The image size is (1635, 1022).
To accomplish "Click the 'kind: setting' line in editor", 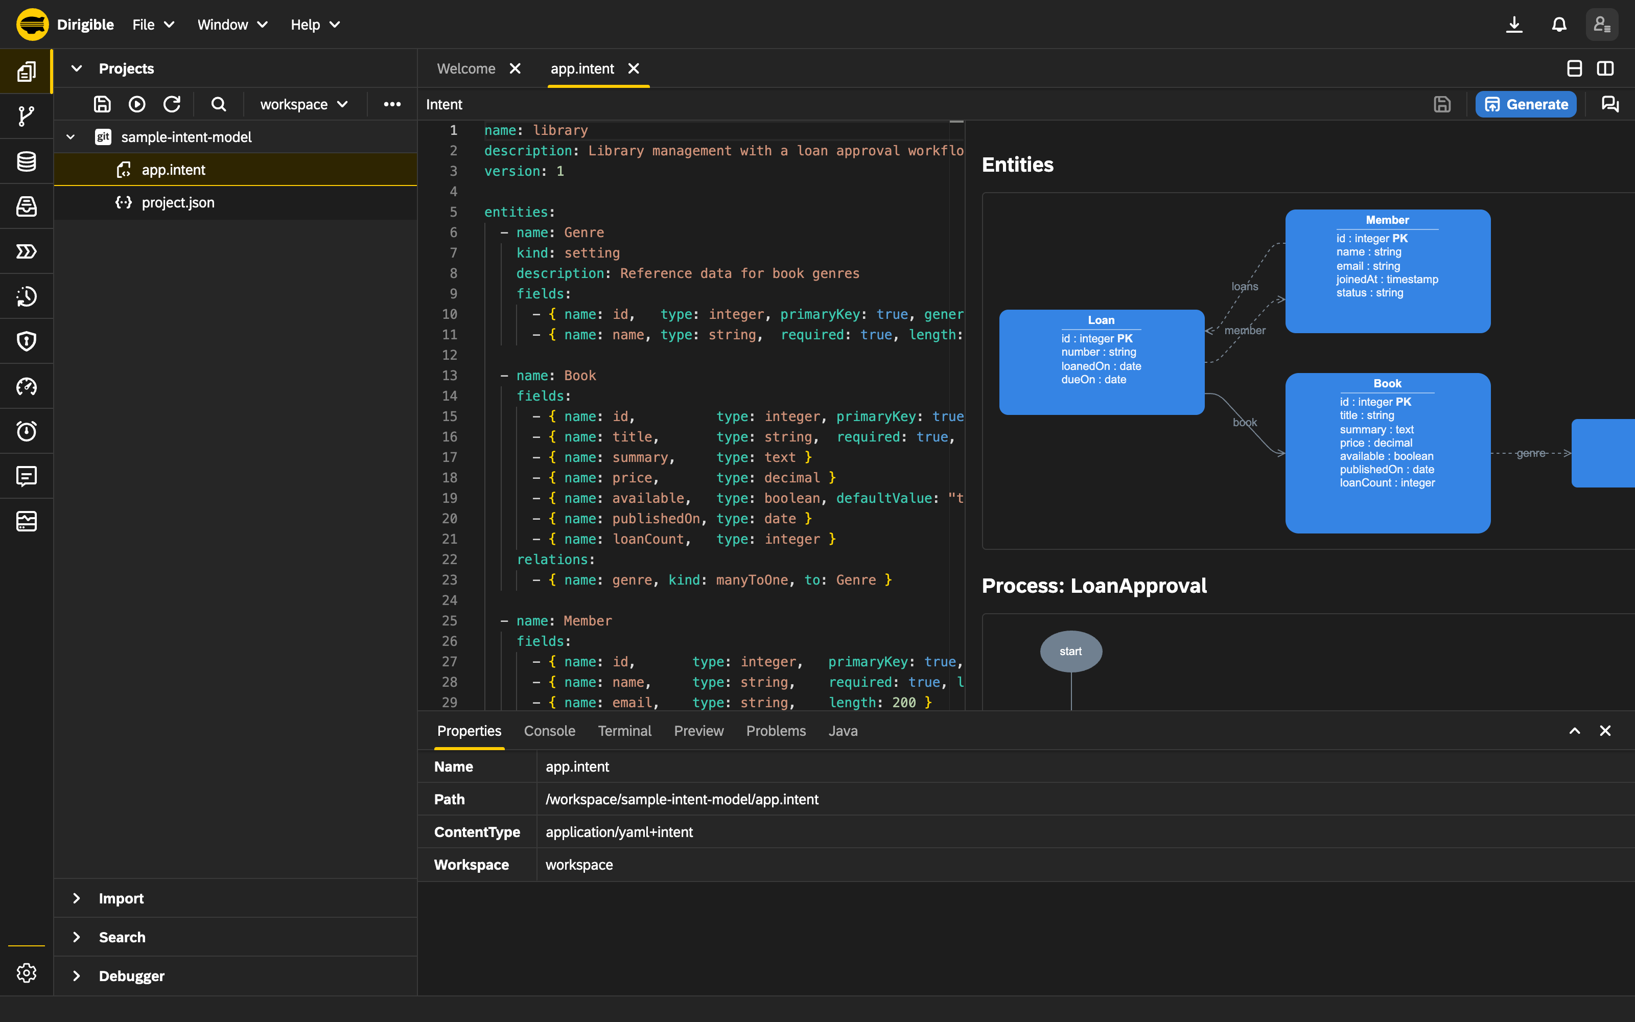I will coord(568,253).
